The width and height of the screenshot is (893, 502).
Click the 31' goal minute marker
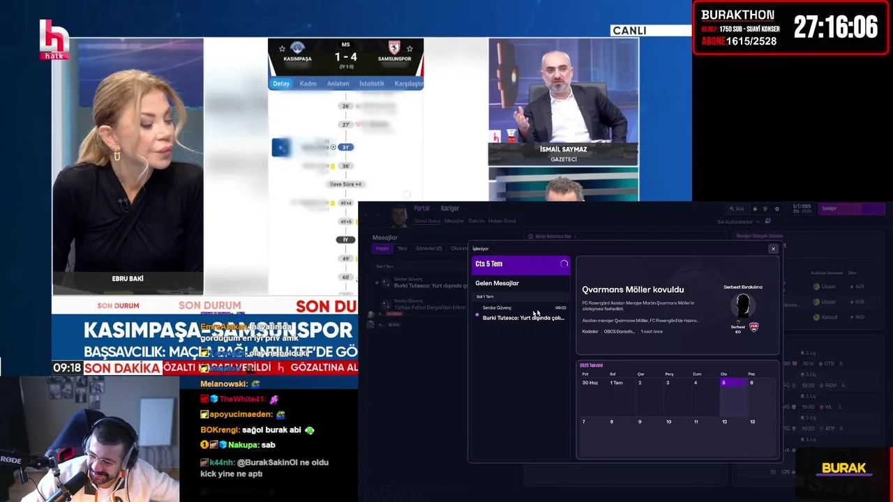point(346,147)
